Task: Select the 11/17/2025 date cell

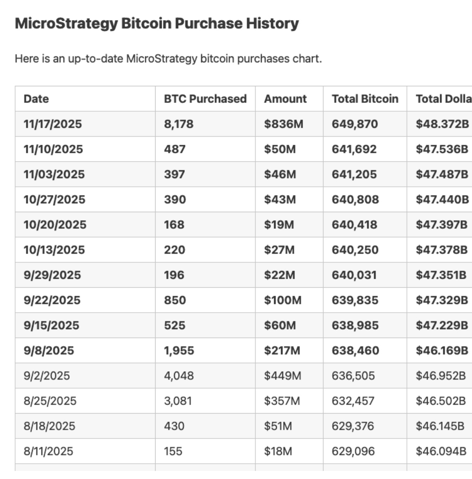Action: (x=53, y=124)
